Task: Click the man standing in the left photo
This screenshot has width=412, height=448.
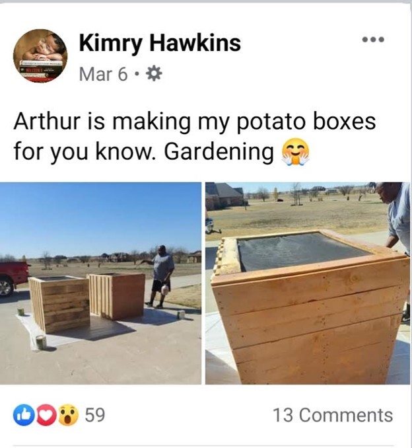Action: tap(160, 277)
